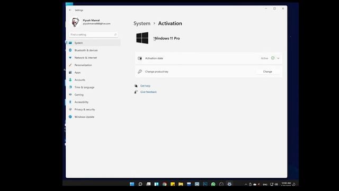Open the Get help link
This screenshot has height=191, width=339.
(145, 86)
